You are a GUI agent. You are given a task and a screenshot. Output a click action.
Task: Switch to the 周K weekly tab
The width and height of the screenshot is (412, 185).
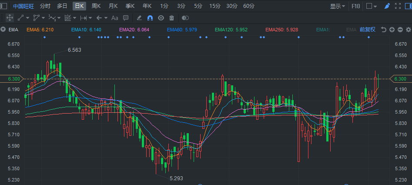96,6
